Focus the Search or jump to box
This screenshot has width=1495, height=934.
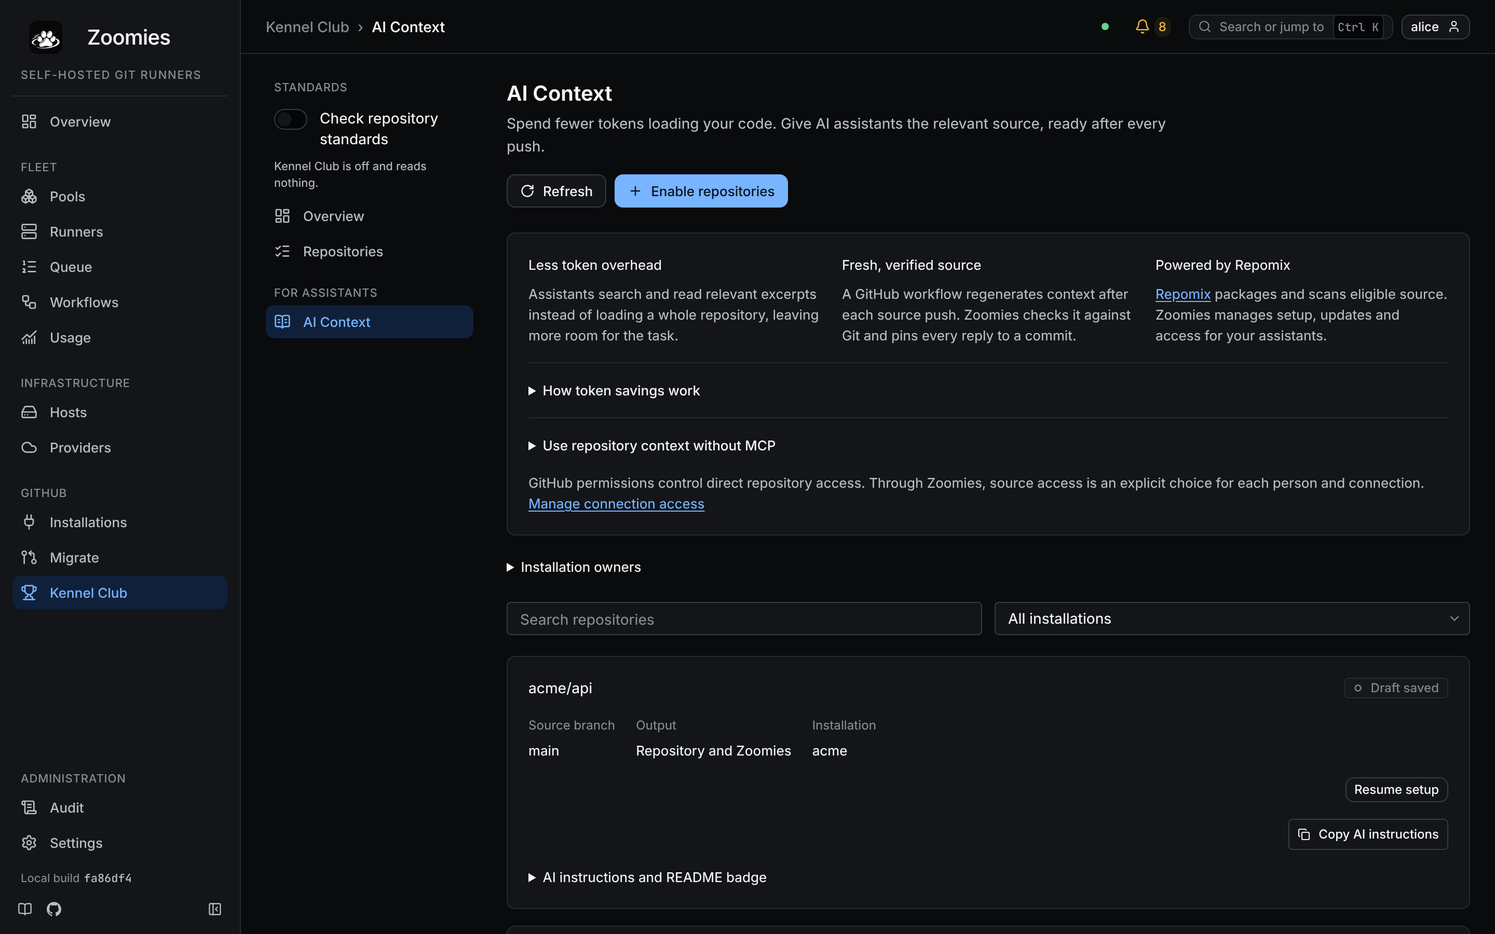click(x=1290, y=26)
